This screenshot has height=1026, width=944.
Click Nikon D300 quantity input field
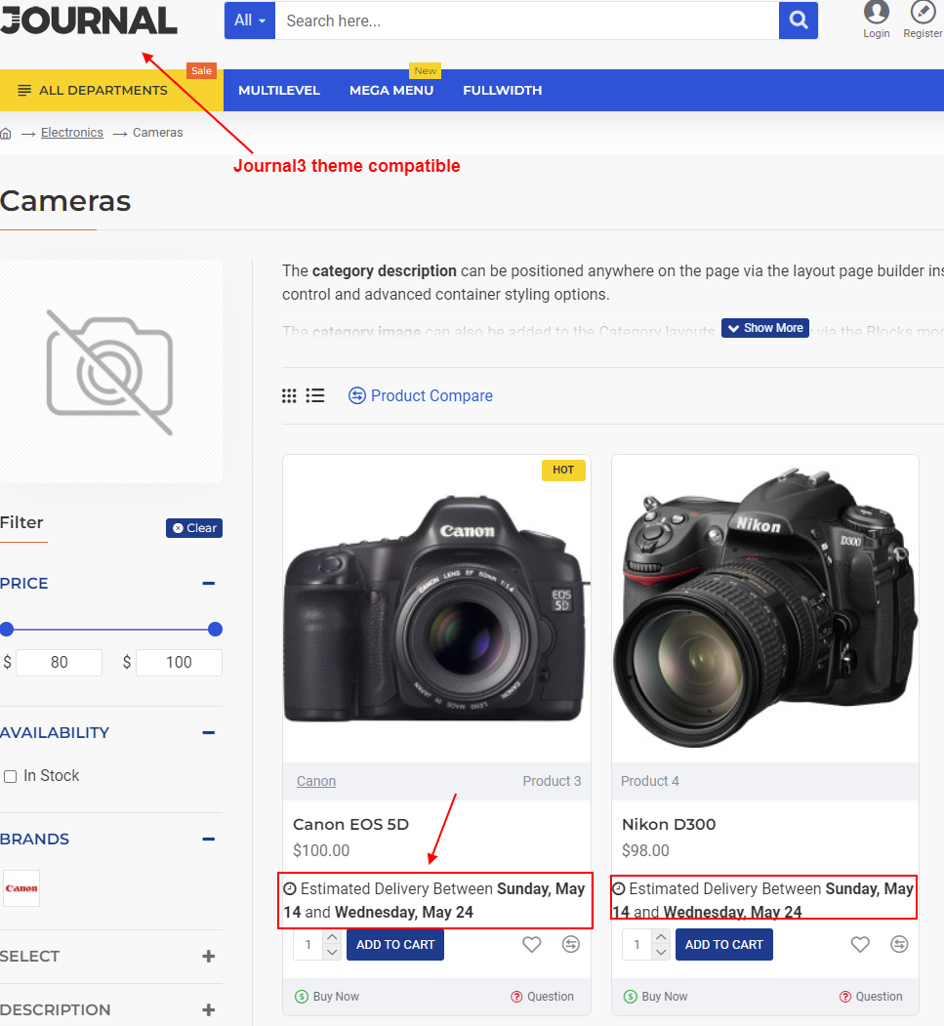(x=637, y=945)
